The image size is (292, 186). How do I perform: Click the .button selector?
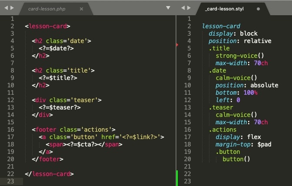(228, 152)
